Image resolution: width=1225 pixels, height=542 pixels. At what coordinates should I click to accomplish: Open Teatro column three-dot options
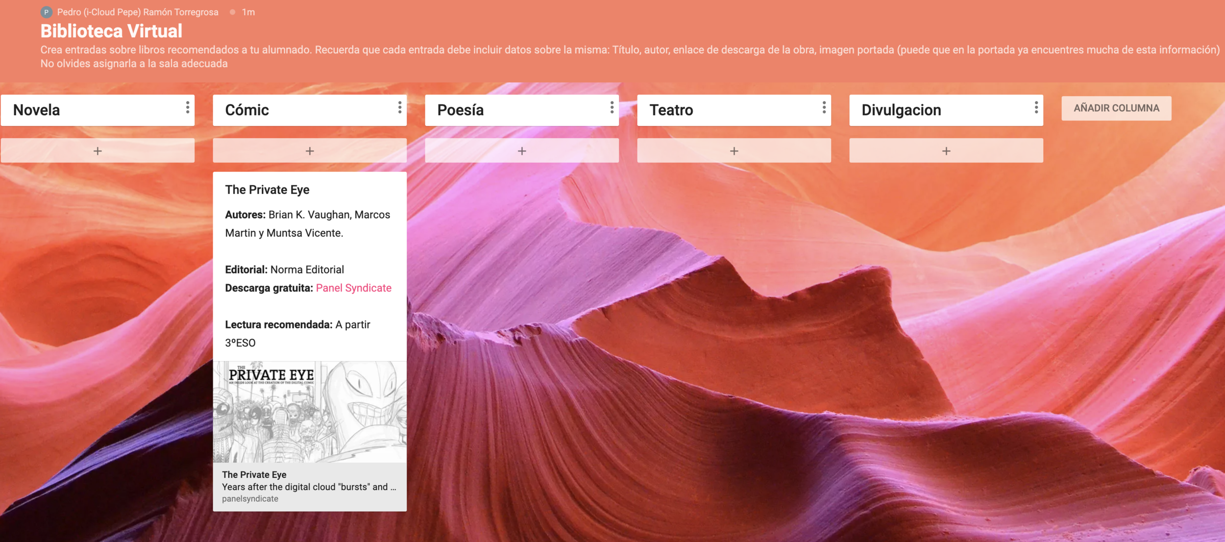(x=824, y=108)
